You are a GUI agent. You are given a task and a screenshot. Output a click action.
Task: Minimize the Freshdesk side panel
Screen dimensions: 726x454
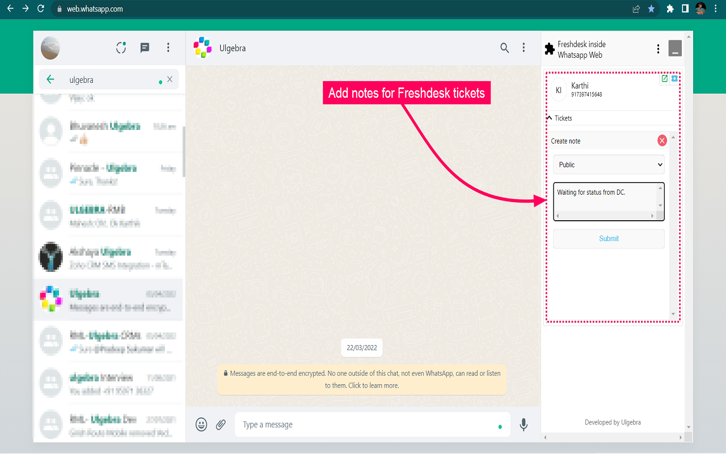coord(675,49)
